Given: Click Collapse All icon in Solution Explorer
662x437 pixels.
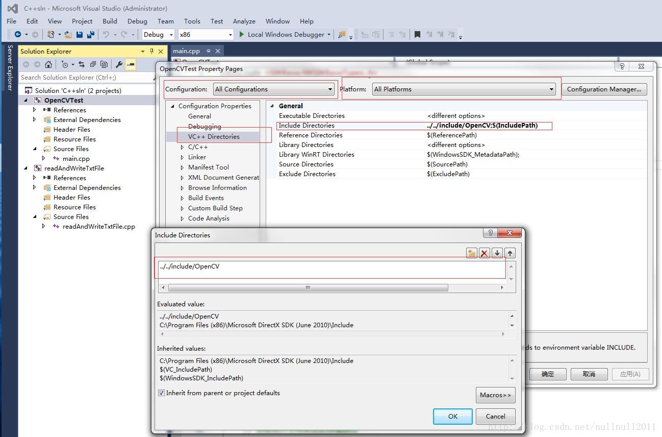Looking at the screenshot, I should 93,64.
